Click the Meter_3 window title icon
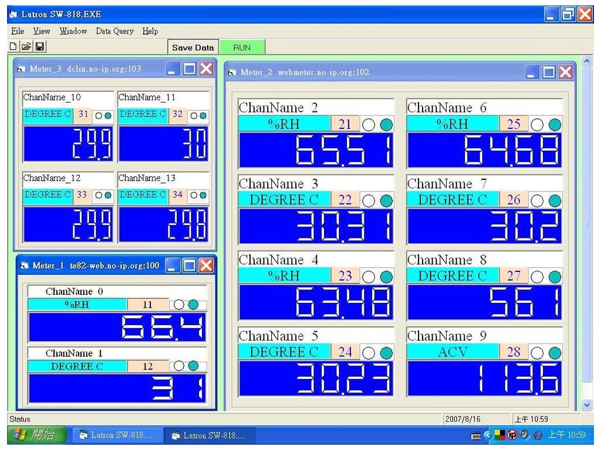Screen dimensions: 601x450 (x=21, y=69)
